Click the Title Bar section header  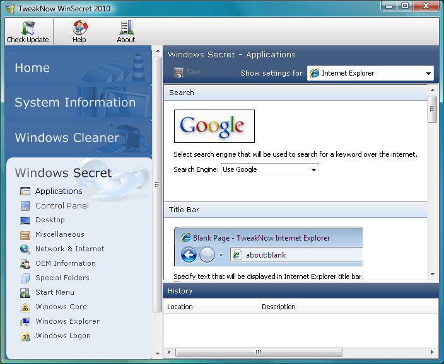(x=295, y=210)
